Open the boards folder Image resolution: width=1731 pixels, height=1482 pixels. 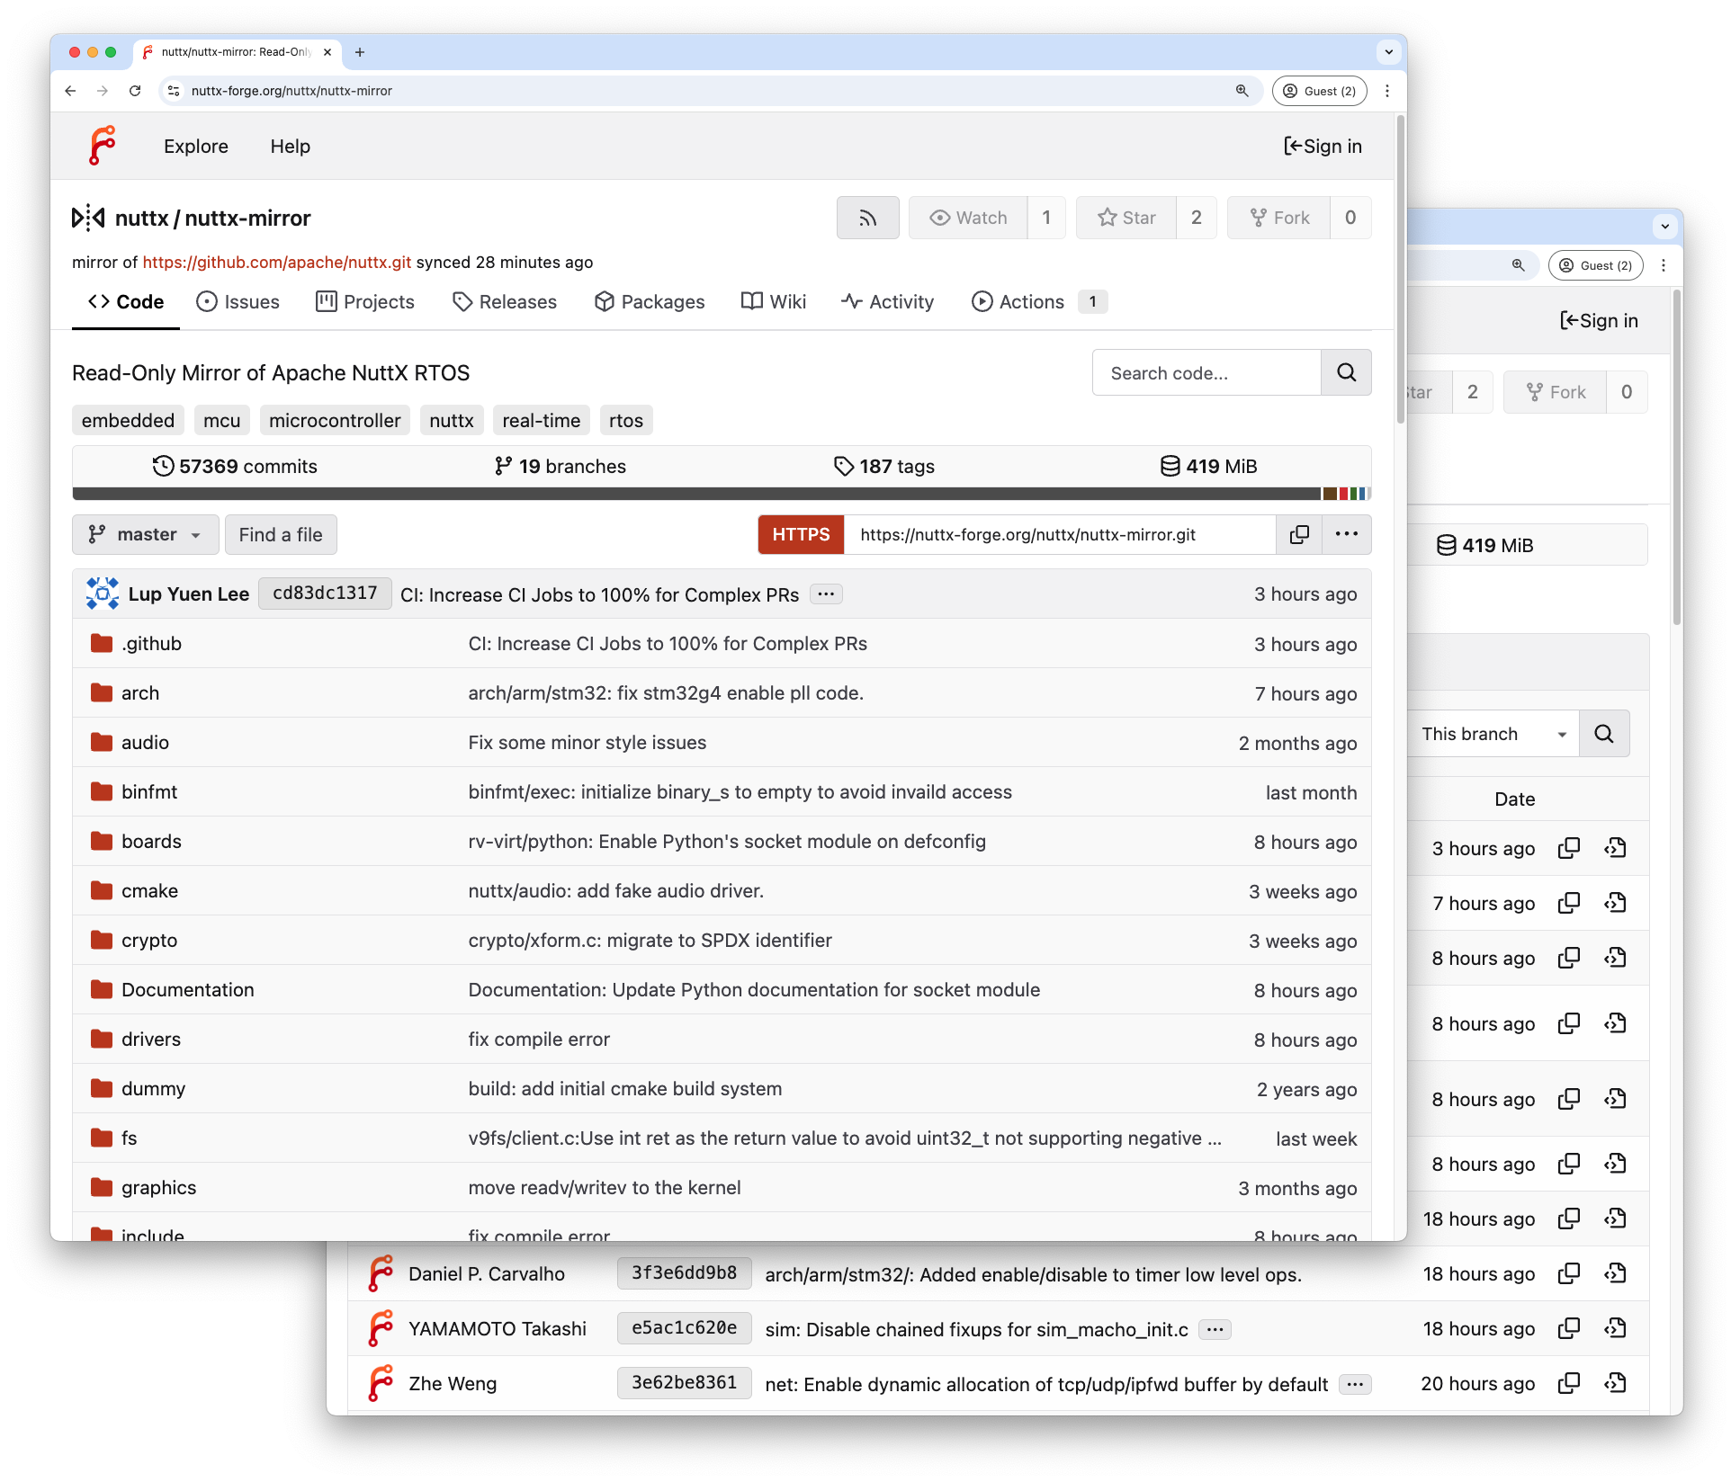click(x=151, y=842)
